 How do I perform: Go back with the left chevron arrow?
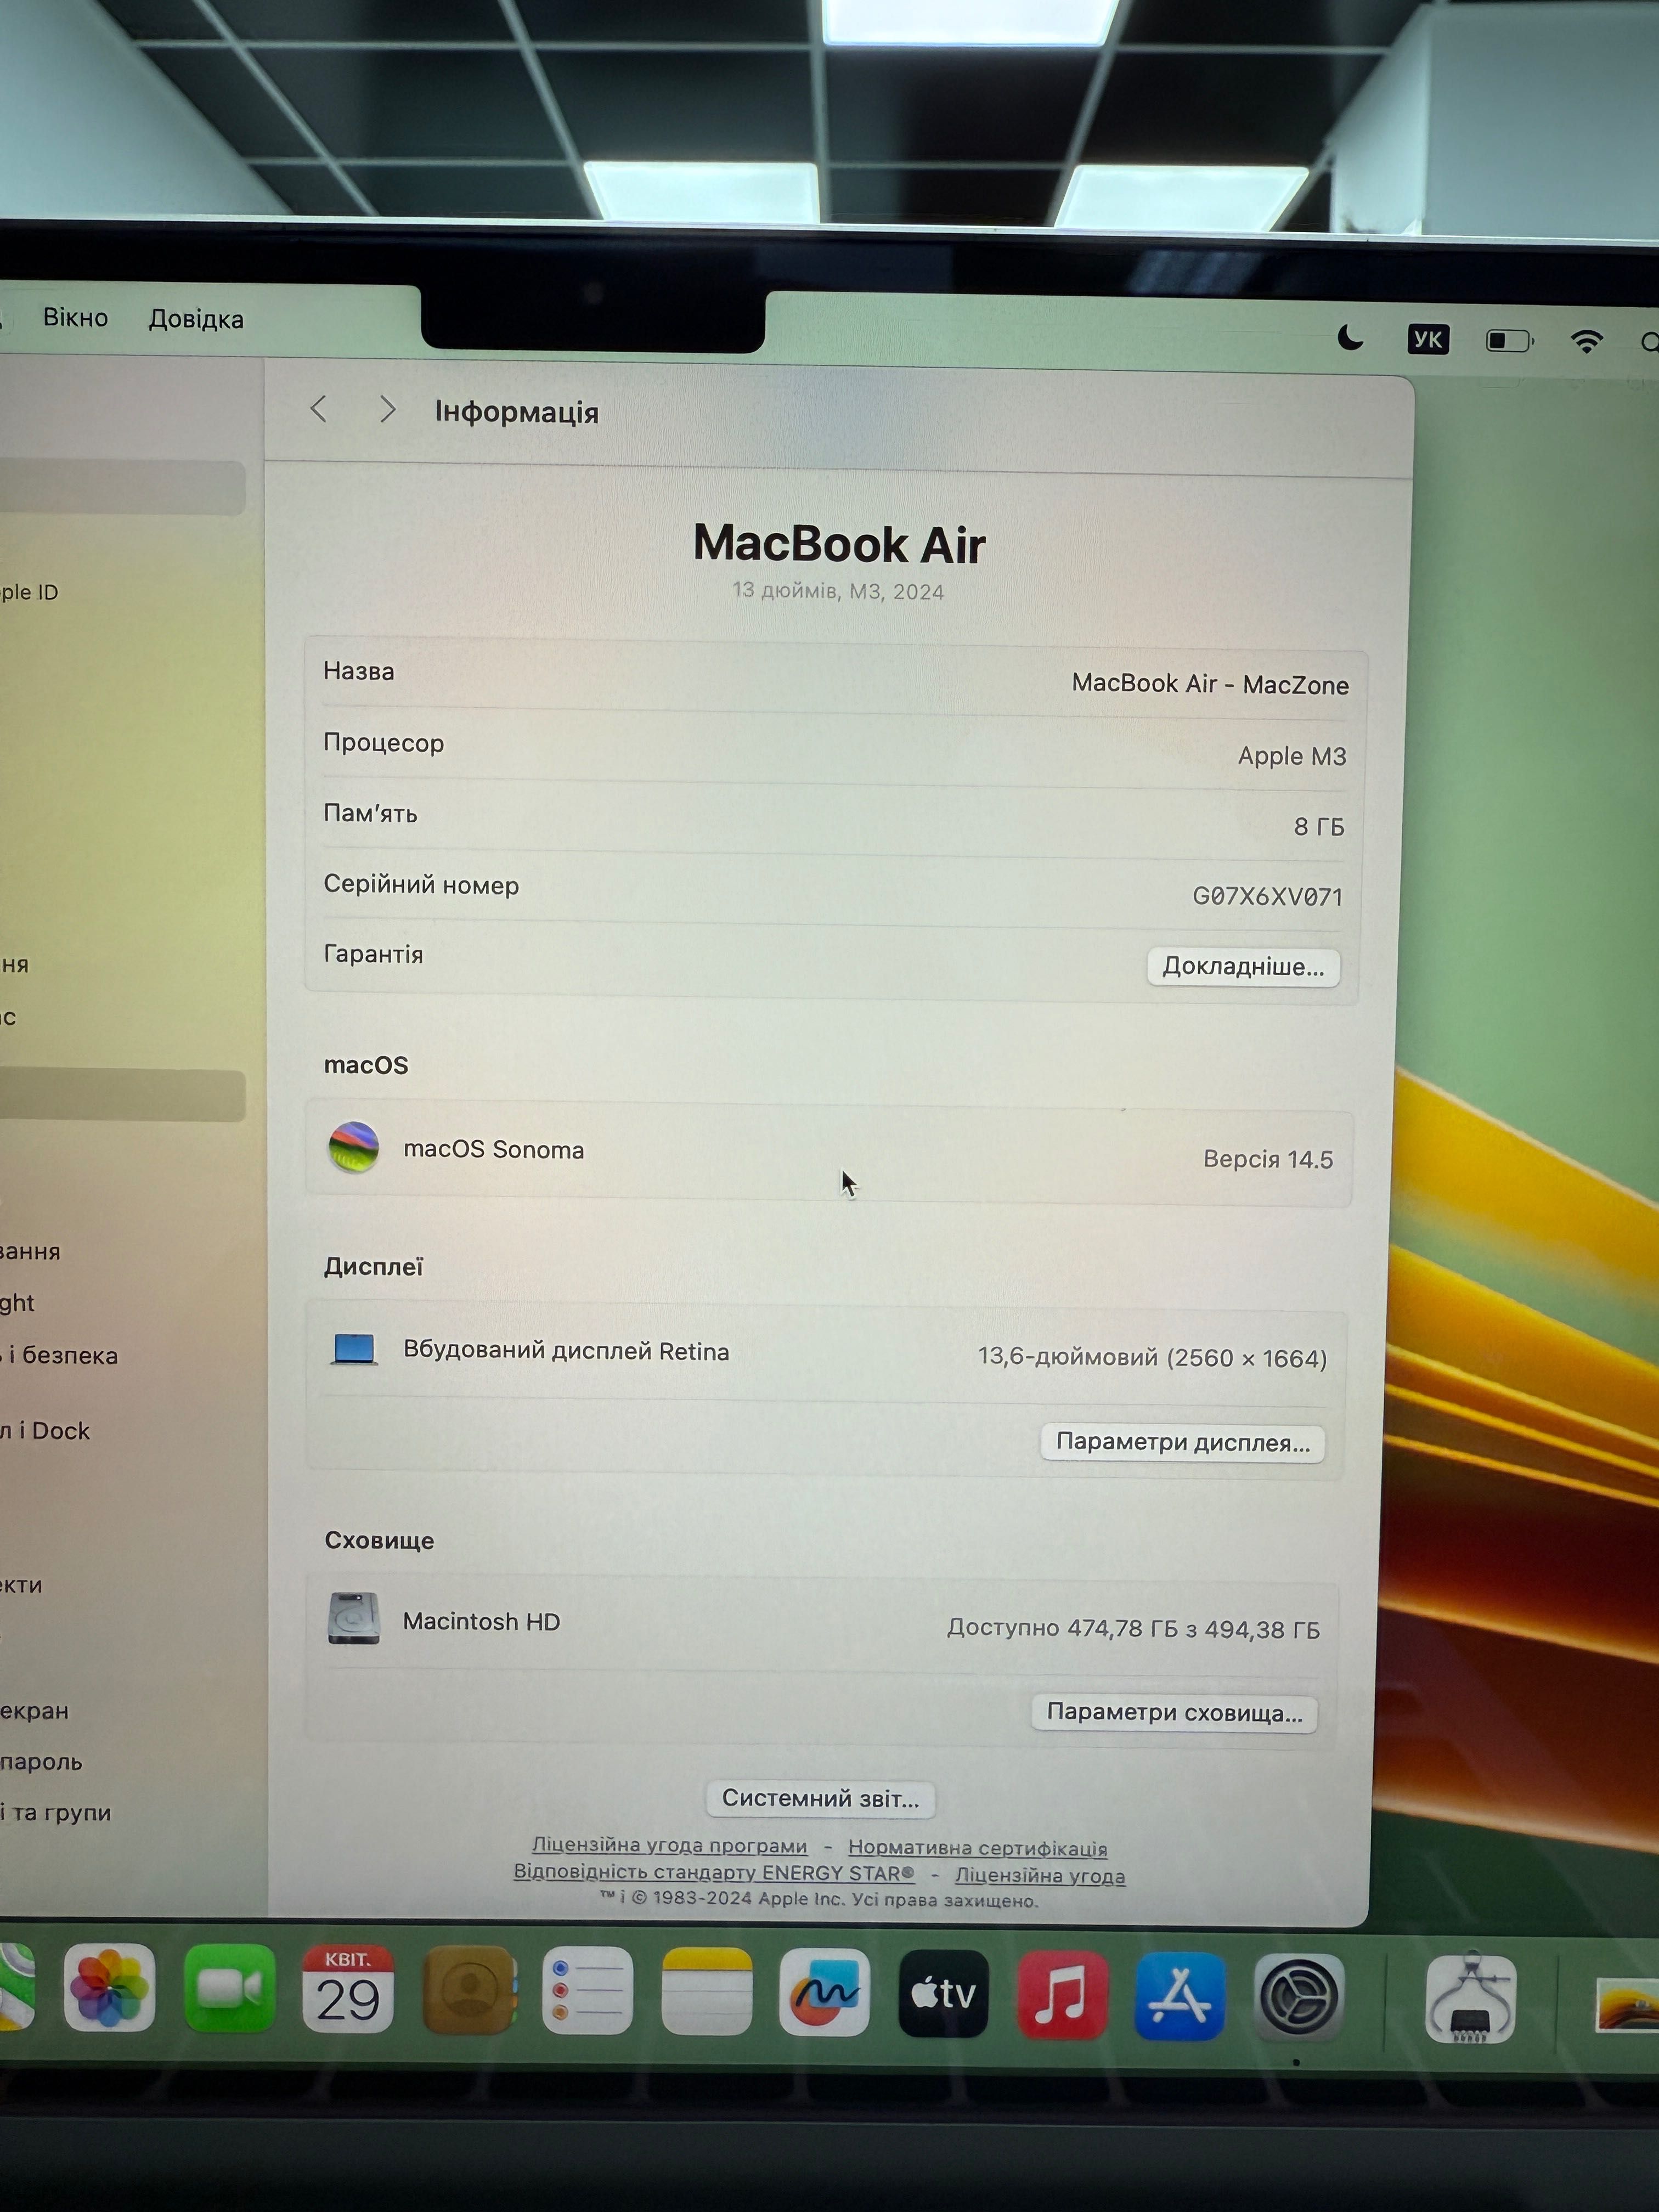pyautogui.click(x=319, y=408)
